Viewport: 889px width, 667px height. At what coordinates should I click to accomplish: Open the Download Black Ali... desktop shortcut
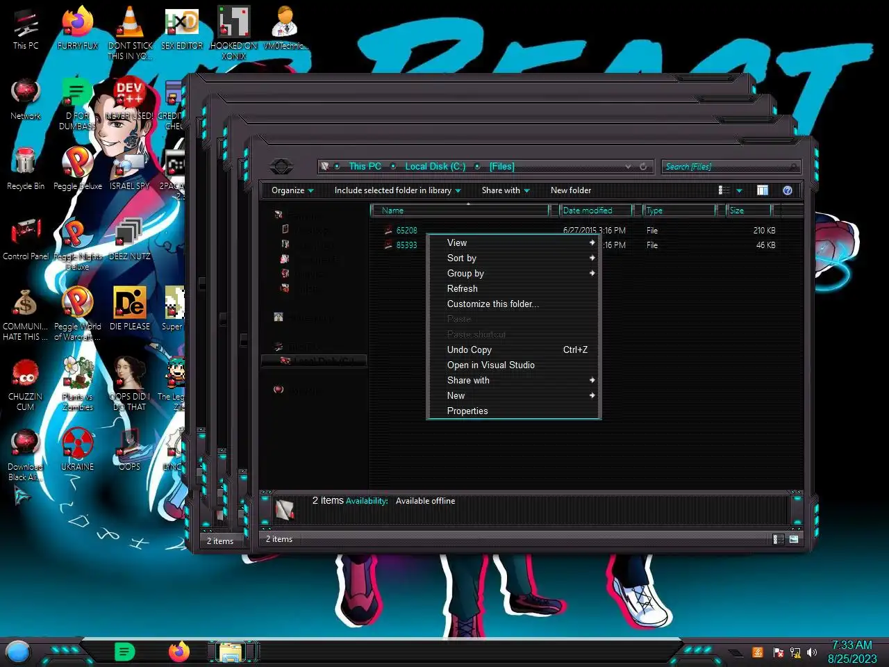pos(26,455)
